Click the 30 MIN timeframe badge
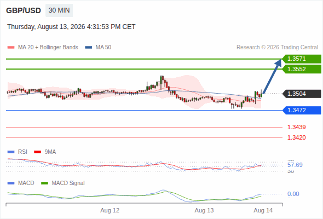Viewport: 323px width, 219px height. point(59,10)
